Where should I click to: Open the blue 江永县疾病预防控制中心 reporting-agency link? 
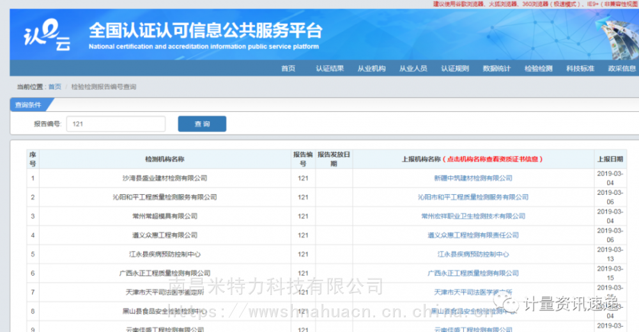click(473, 254)
